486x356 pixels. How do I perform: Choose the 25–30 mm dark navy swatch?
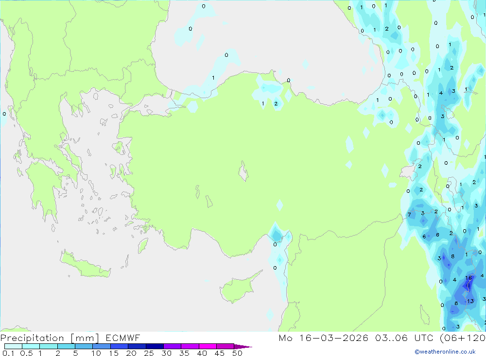(x=155, y=346)
